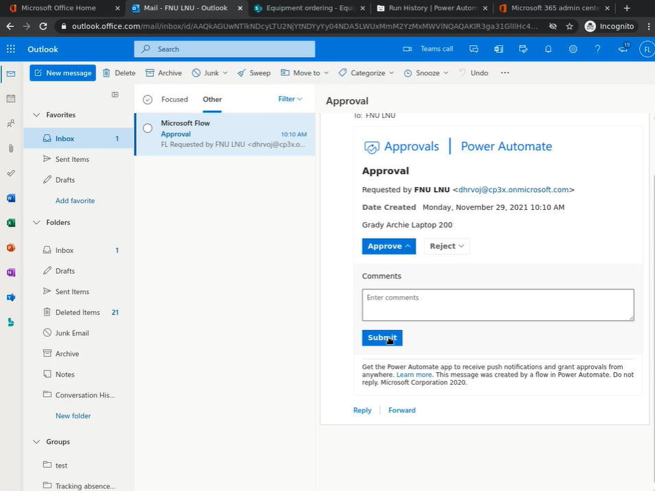Open the Move to dropdown

(305, 73)
